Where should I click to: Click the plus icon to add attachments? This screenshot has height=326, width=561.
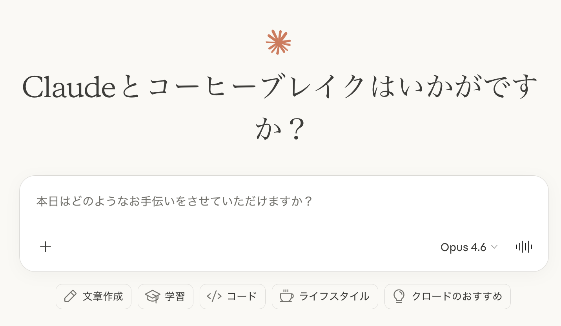tap(46, 247)
